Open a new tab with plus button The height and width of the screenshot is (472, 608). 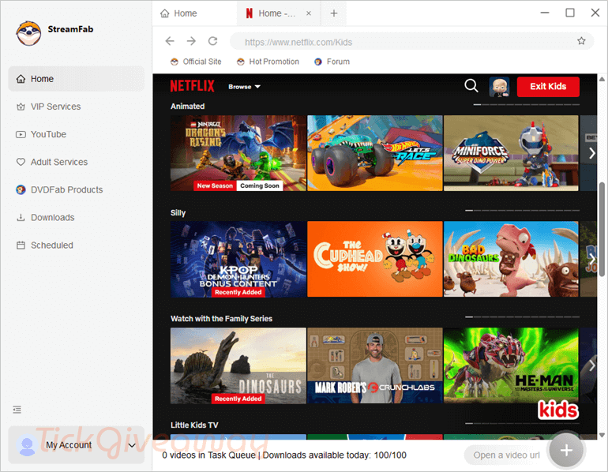(334, 13)
